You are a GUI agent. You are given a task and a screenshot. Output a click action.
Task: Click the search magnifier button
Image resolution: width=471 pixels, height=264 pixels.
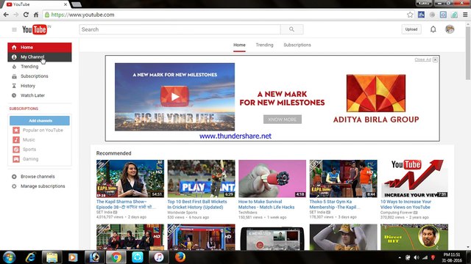(291, 29)
